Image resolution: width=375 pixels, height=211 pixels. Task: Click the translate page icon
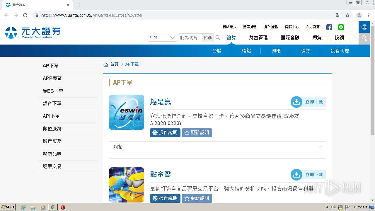[x=338, y=15]
